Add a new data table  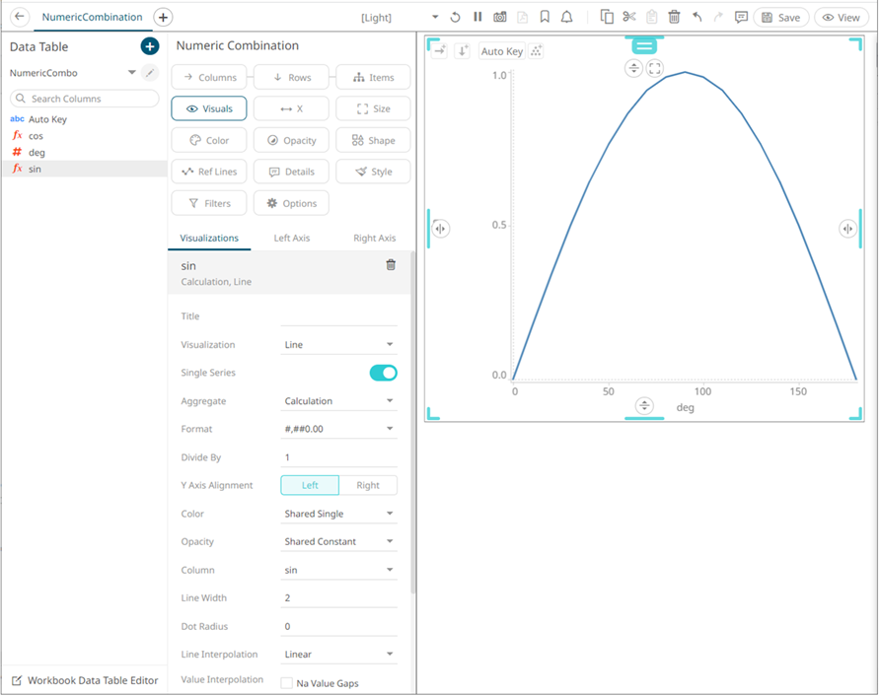[x=149, y=46]
